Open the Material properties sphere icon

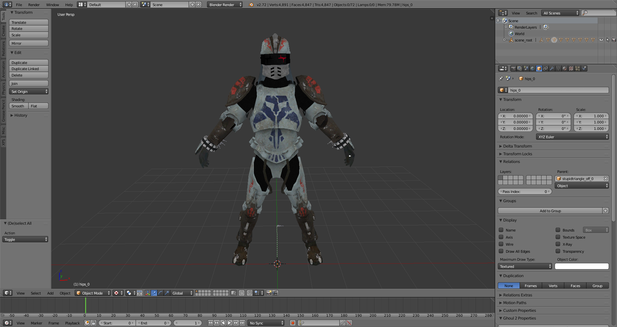tap(565, 68)
